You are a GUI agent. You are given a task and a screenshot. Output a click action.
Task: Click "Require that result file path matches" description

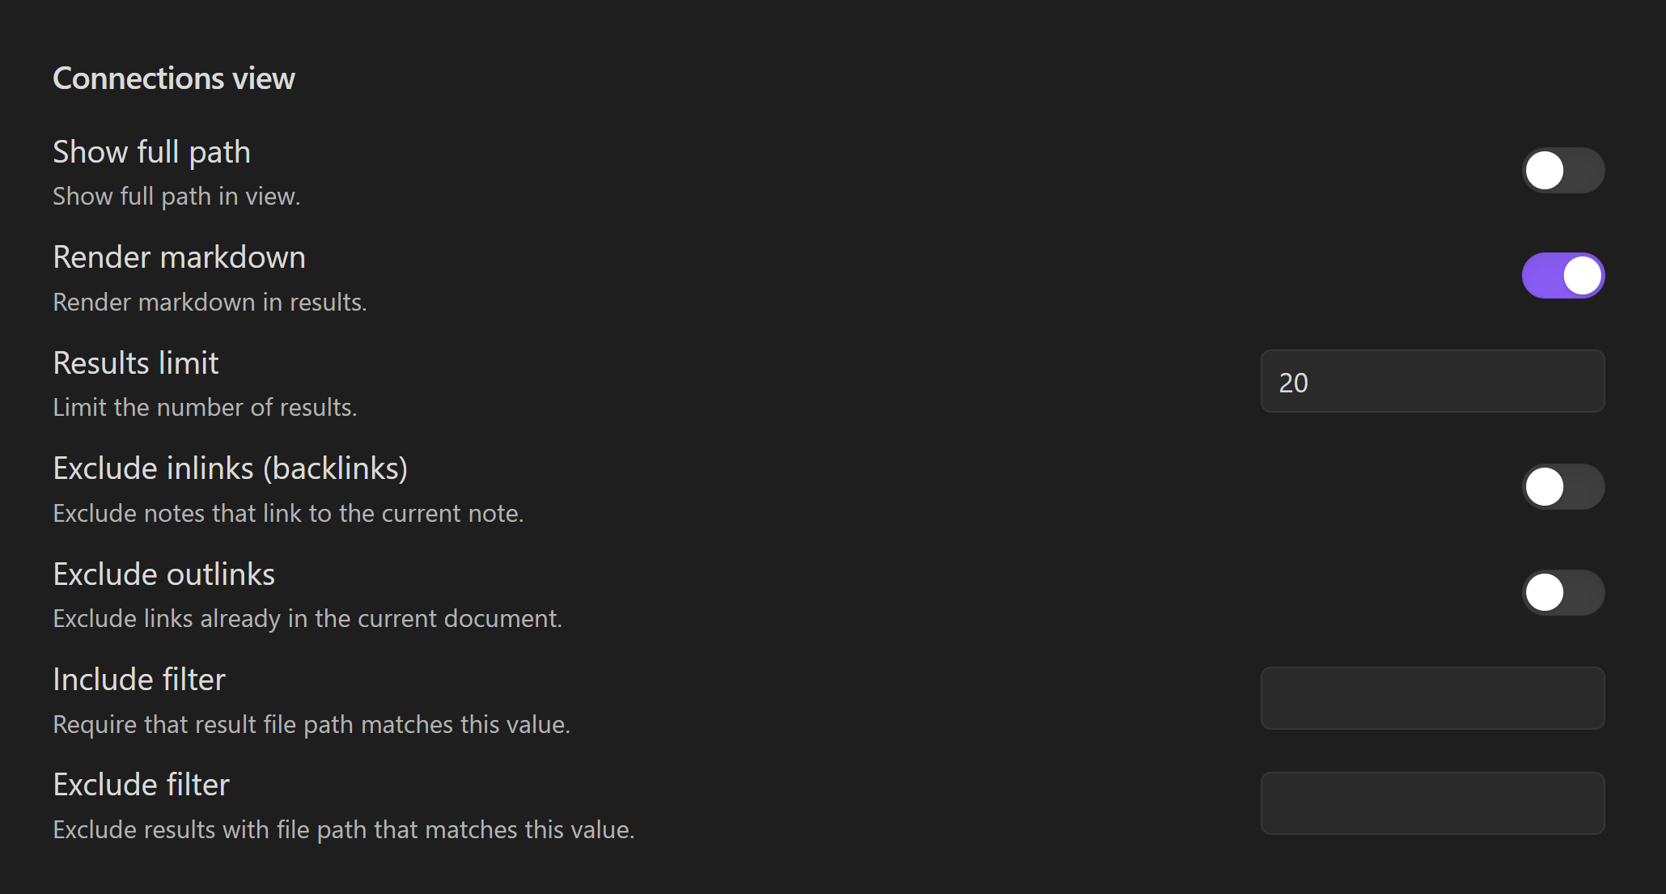point(312,725)
